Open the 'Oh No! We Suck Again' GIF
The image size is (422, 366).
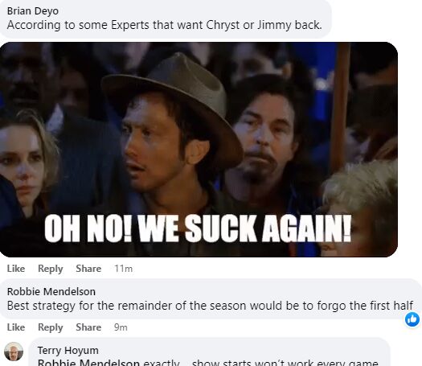(x=199, y=150)
